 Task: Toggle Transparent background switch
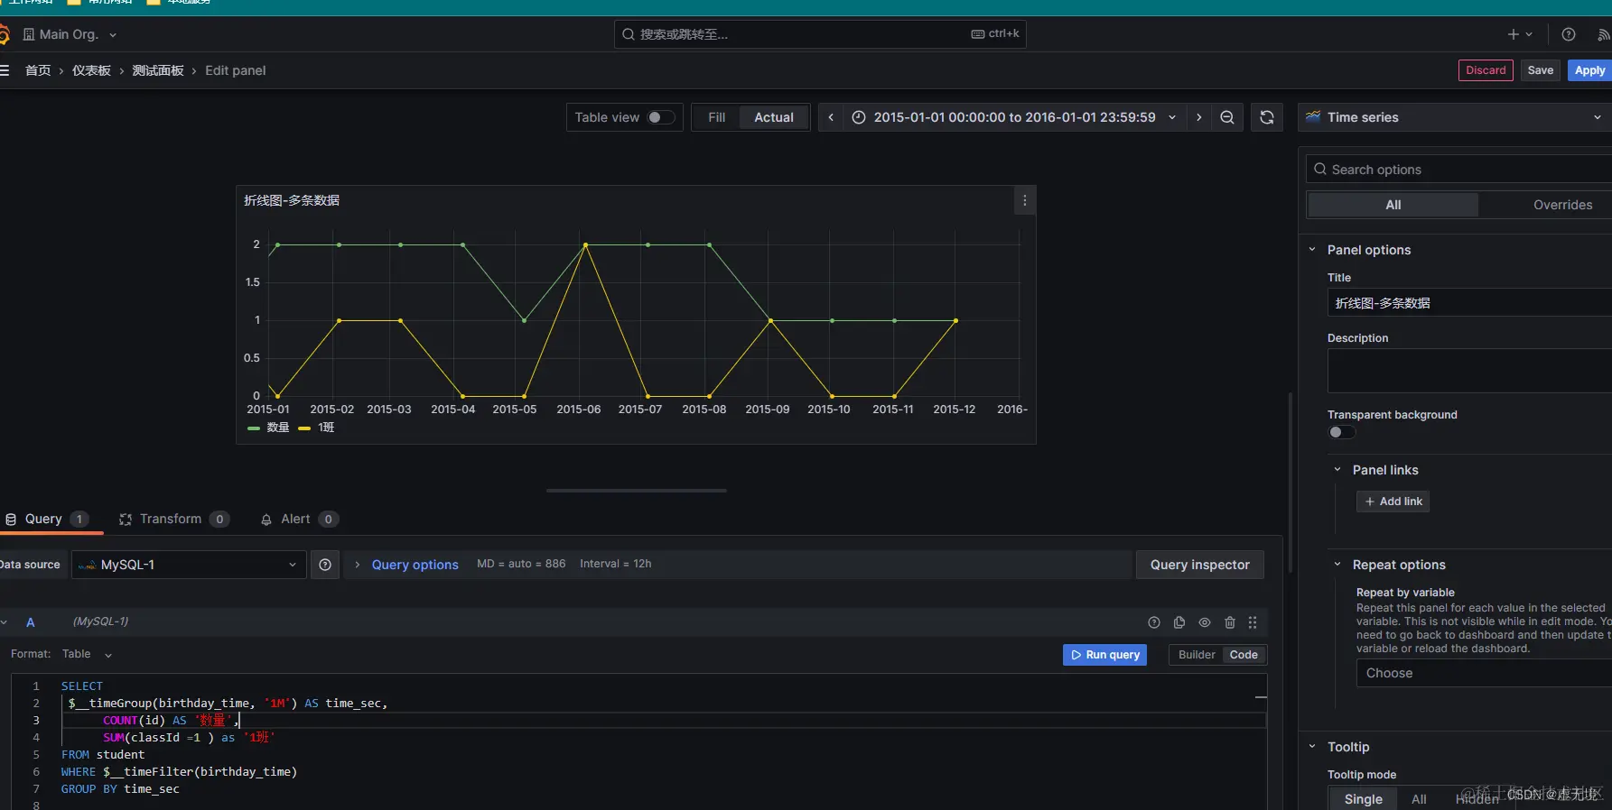[1341, 432]
